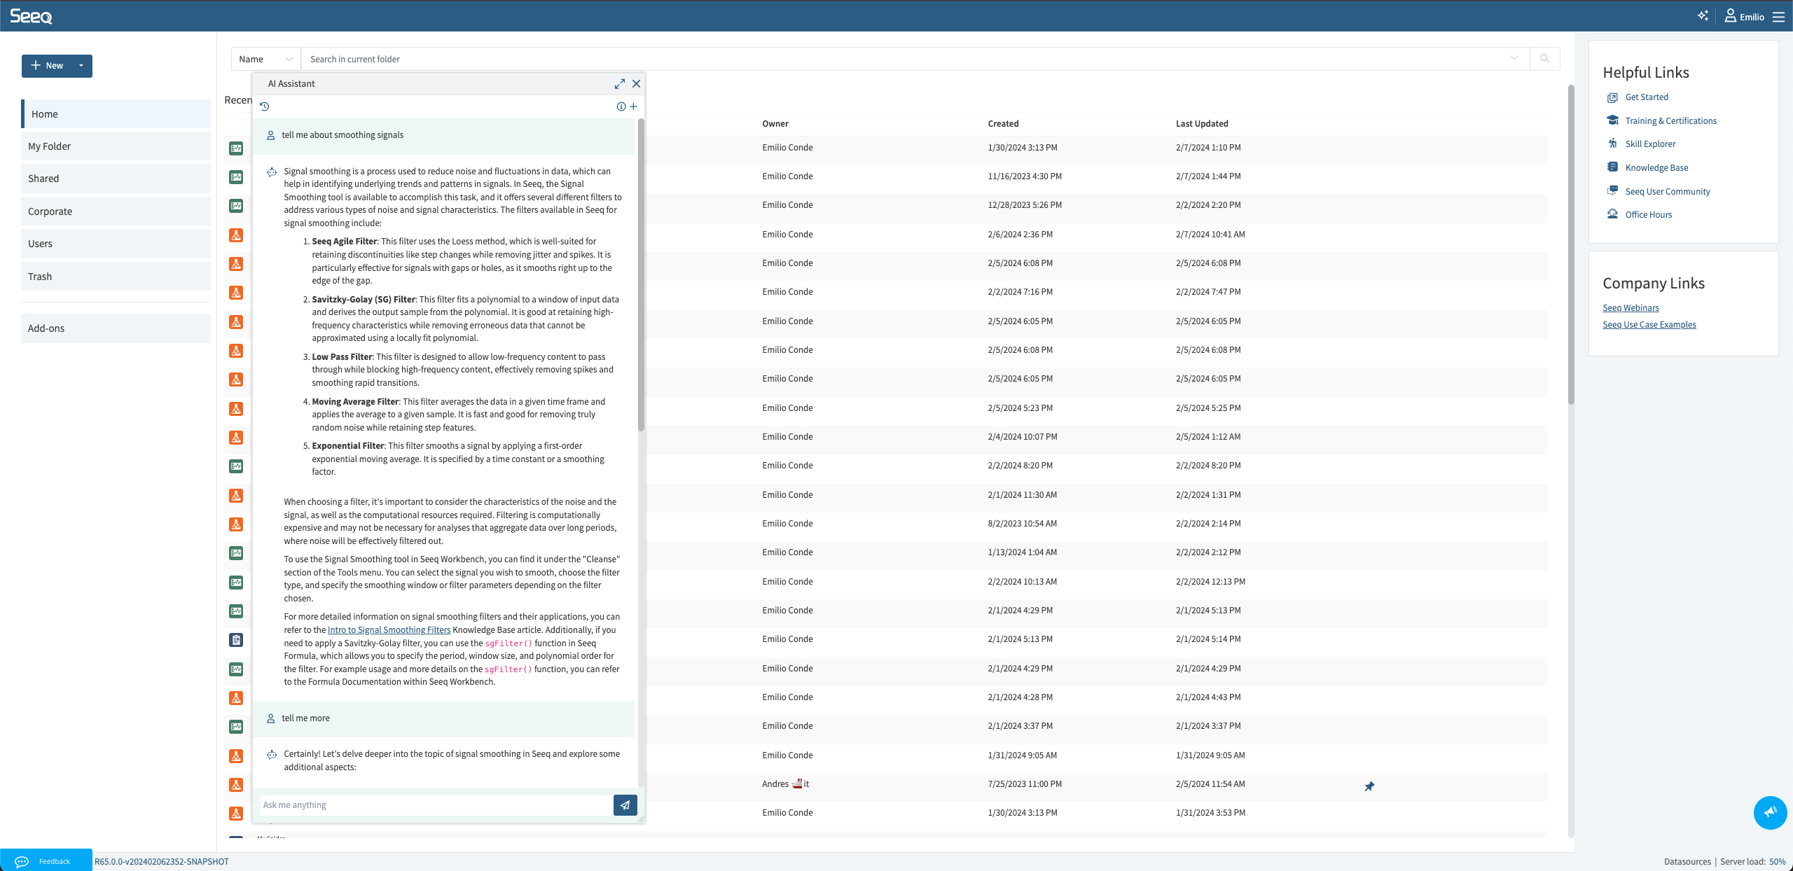Click the Knowledge Base icon under Helpful Links
This screenshot has width=1793, height=871.
(1612, 167)
